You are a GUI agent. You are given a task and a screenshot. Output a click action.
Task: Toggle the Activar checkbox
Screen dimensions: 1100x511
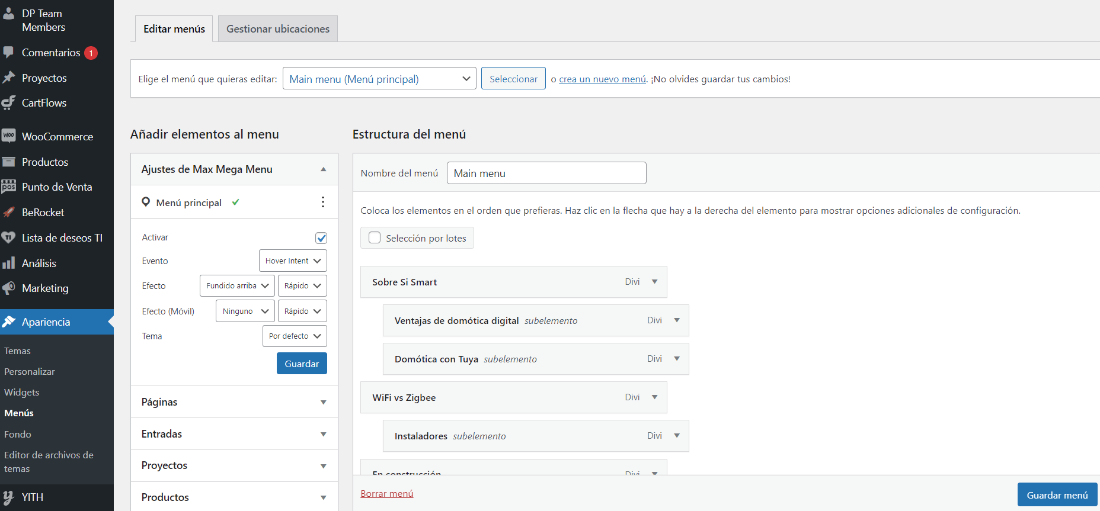[x=321, y=238]
